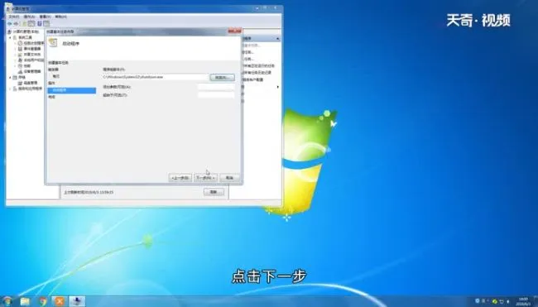Click 完成 step in wizard sidebar
538x307 pixels.
pyautogui.click(x=51, y=97)
